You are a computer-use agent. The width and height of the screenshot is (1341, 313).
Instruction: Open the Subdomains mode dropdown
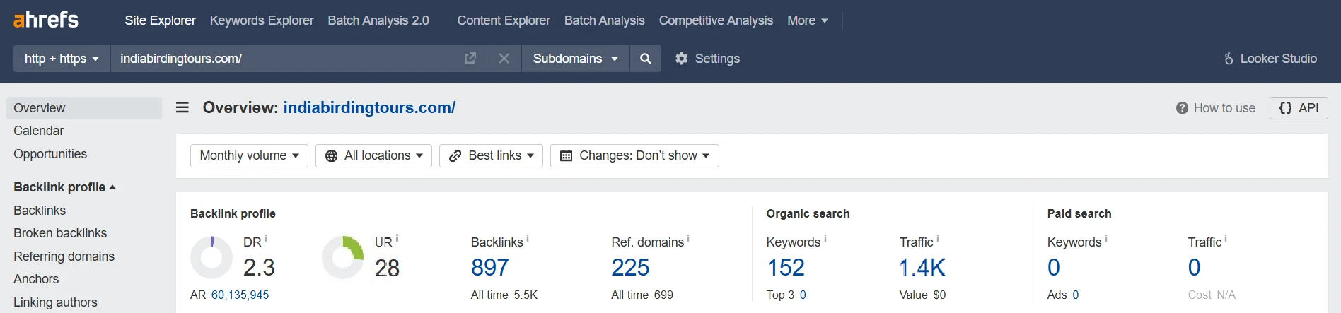576,59
